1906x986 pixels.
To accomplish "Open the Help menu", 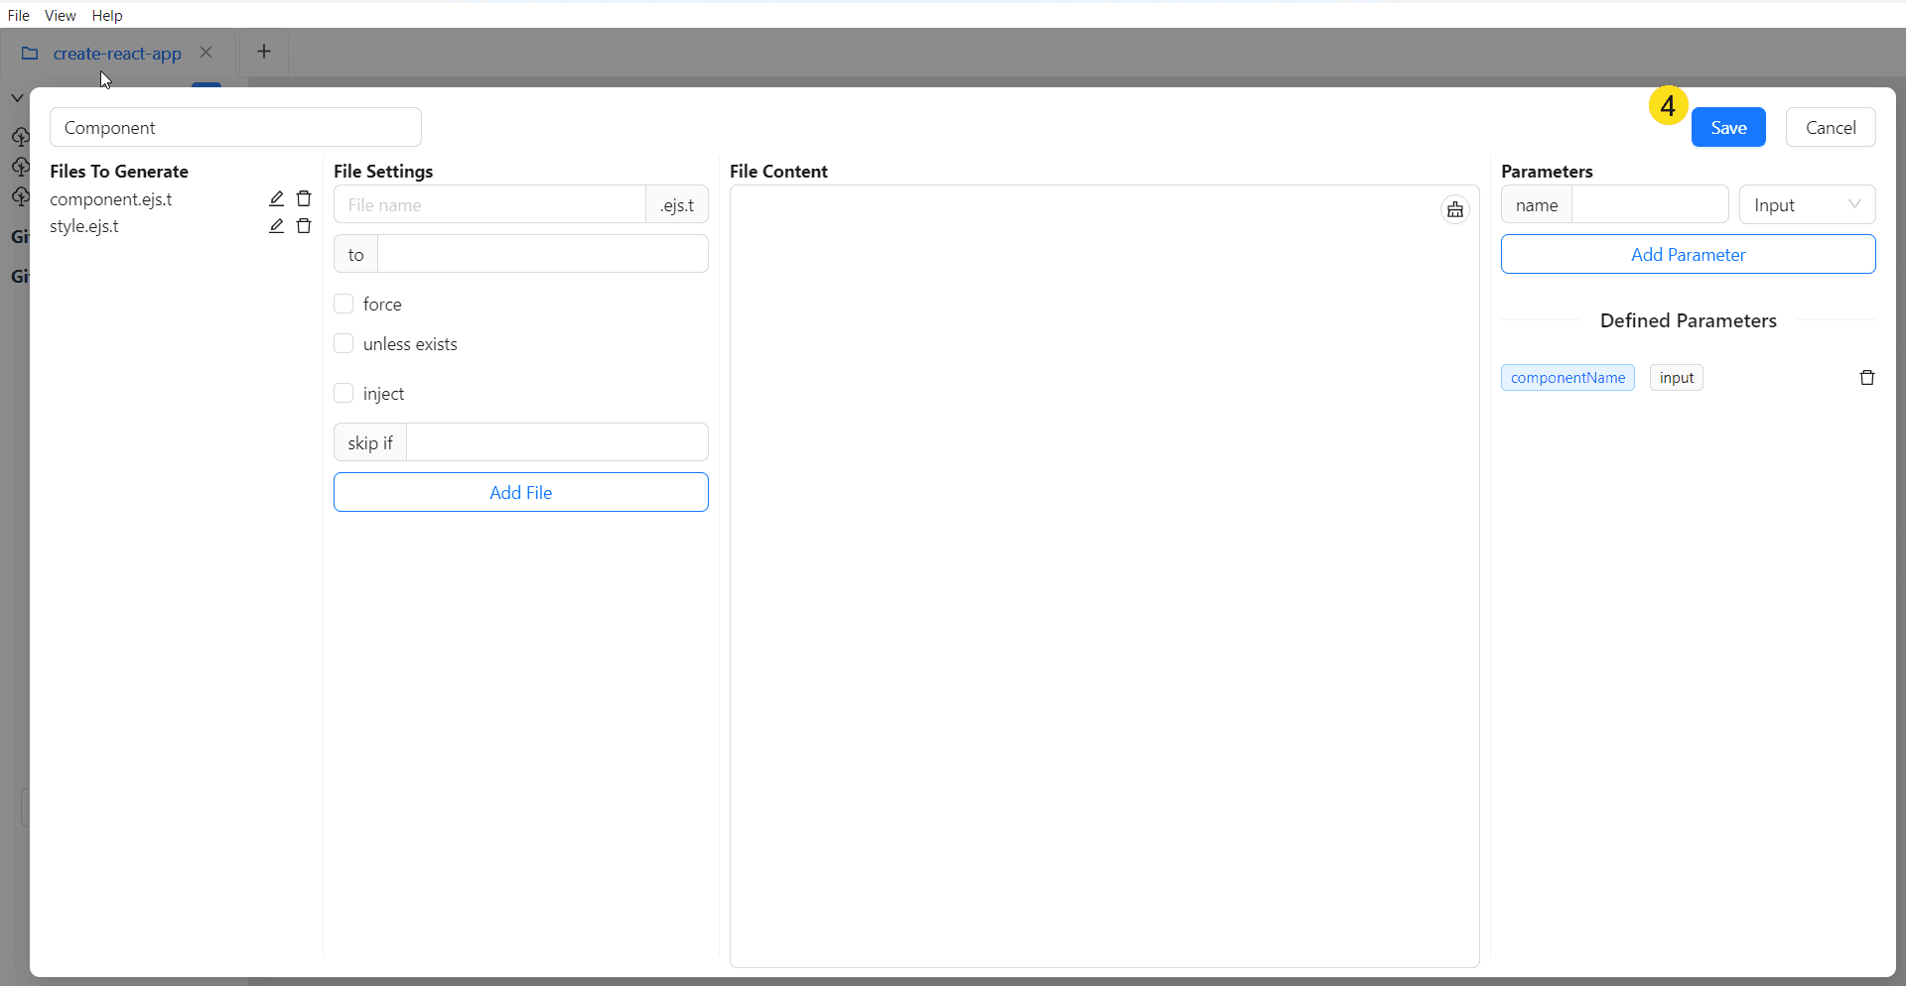I will point(107,15).
